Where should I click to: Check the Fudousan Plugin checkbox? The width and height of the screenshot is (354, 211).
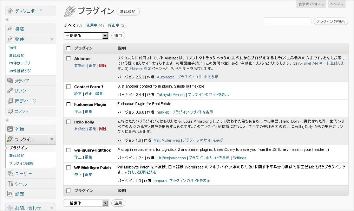pyautogui.click(x=68, y=104)
